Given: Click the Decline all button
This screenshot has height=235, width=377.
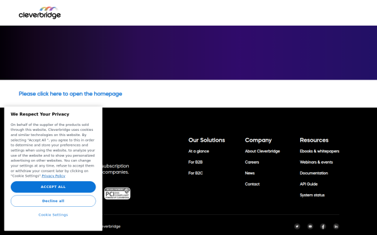Looking at the screenshot, I should (53, 201).
